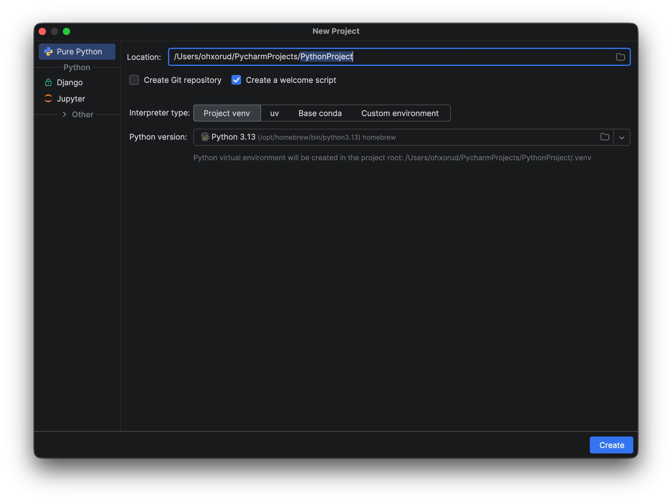Click the macOS full-screen green button
The width and height of the screenshot is (672, 503).
[66, 31]
